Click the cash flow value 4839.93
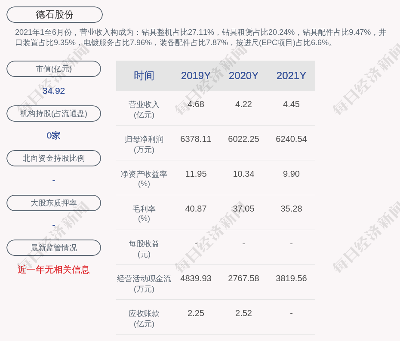This screenshot has width=400, height=341. (196, 278)
